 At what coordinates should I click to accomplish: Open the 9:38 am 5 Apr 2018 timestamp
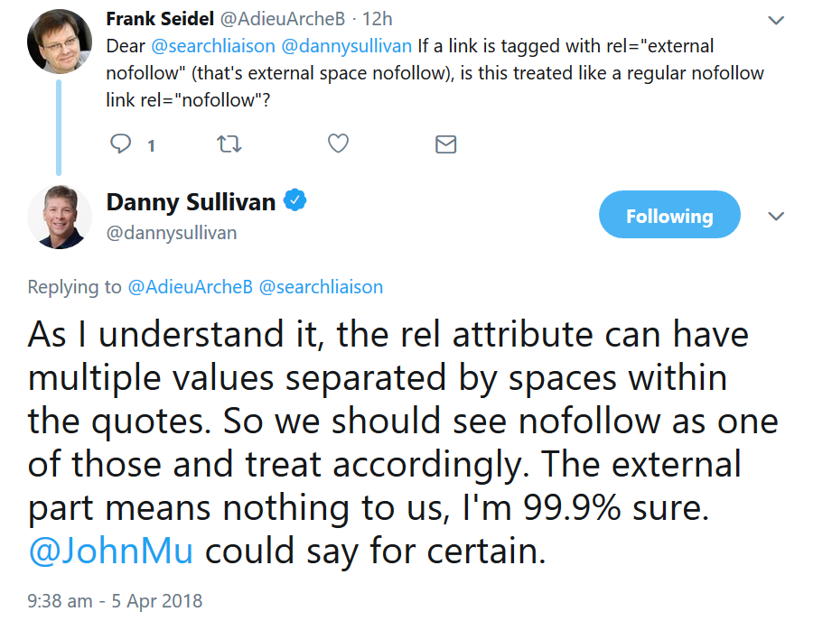(x=115, y=600)
